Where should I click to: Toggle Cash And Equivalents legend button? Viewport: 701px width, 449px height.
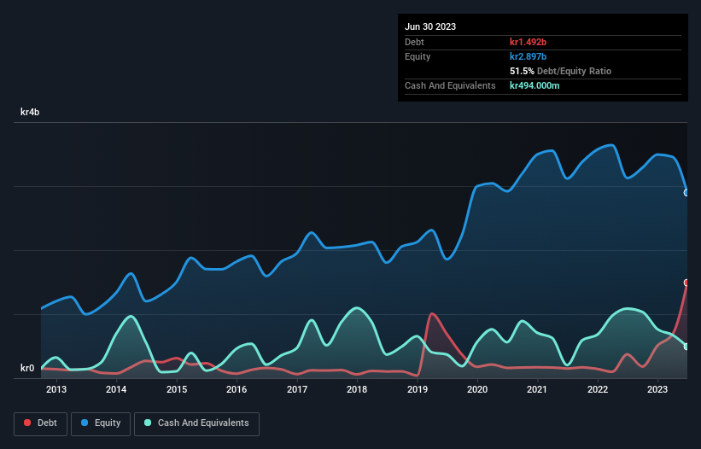click(x=196, y=423)
